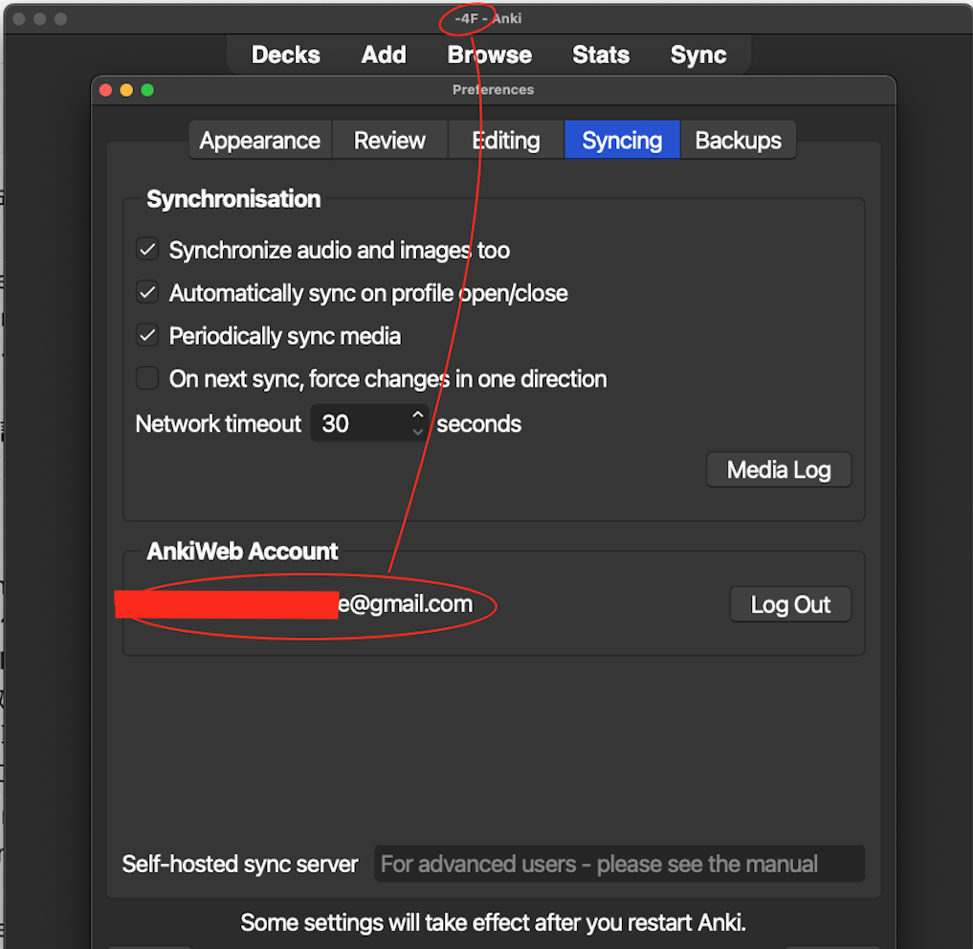The image size is (973, 949).
Task: Click the Synchronisation group heading
Action: [x=234, y=199]
